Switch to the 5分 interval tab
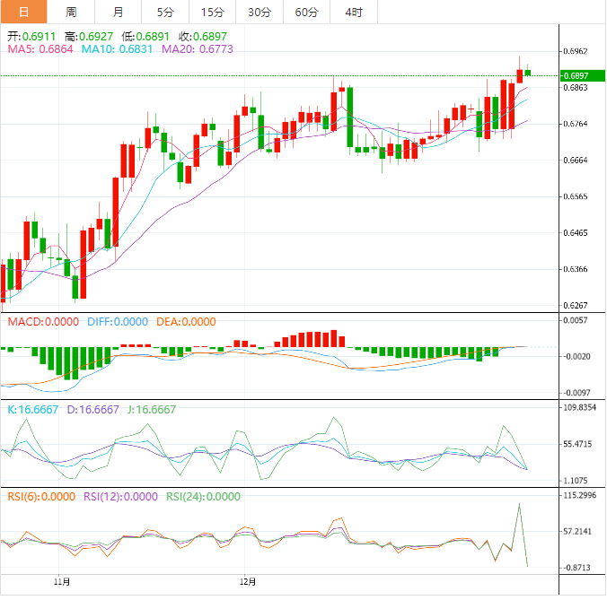 point(166,12)
